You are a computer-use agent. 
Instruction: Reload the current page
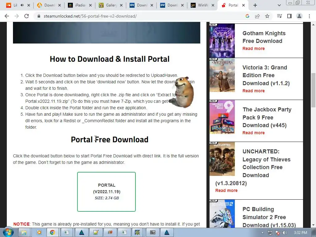tap(27, 16)
